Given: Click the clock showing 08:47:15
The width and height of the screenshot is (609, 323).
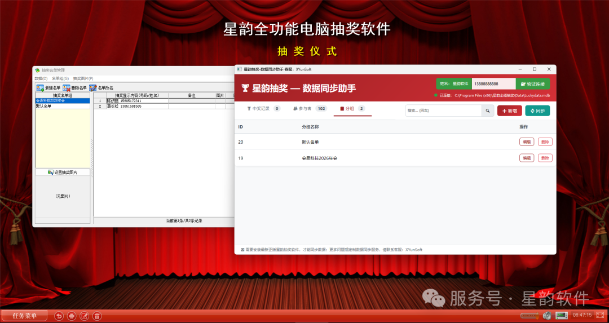Looking at the screenshot, I should [x=582, y=315].
